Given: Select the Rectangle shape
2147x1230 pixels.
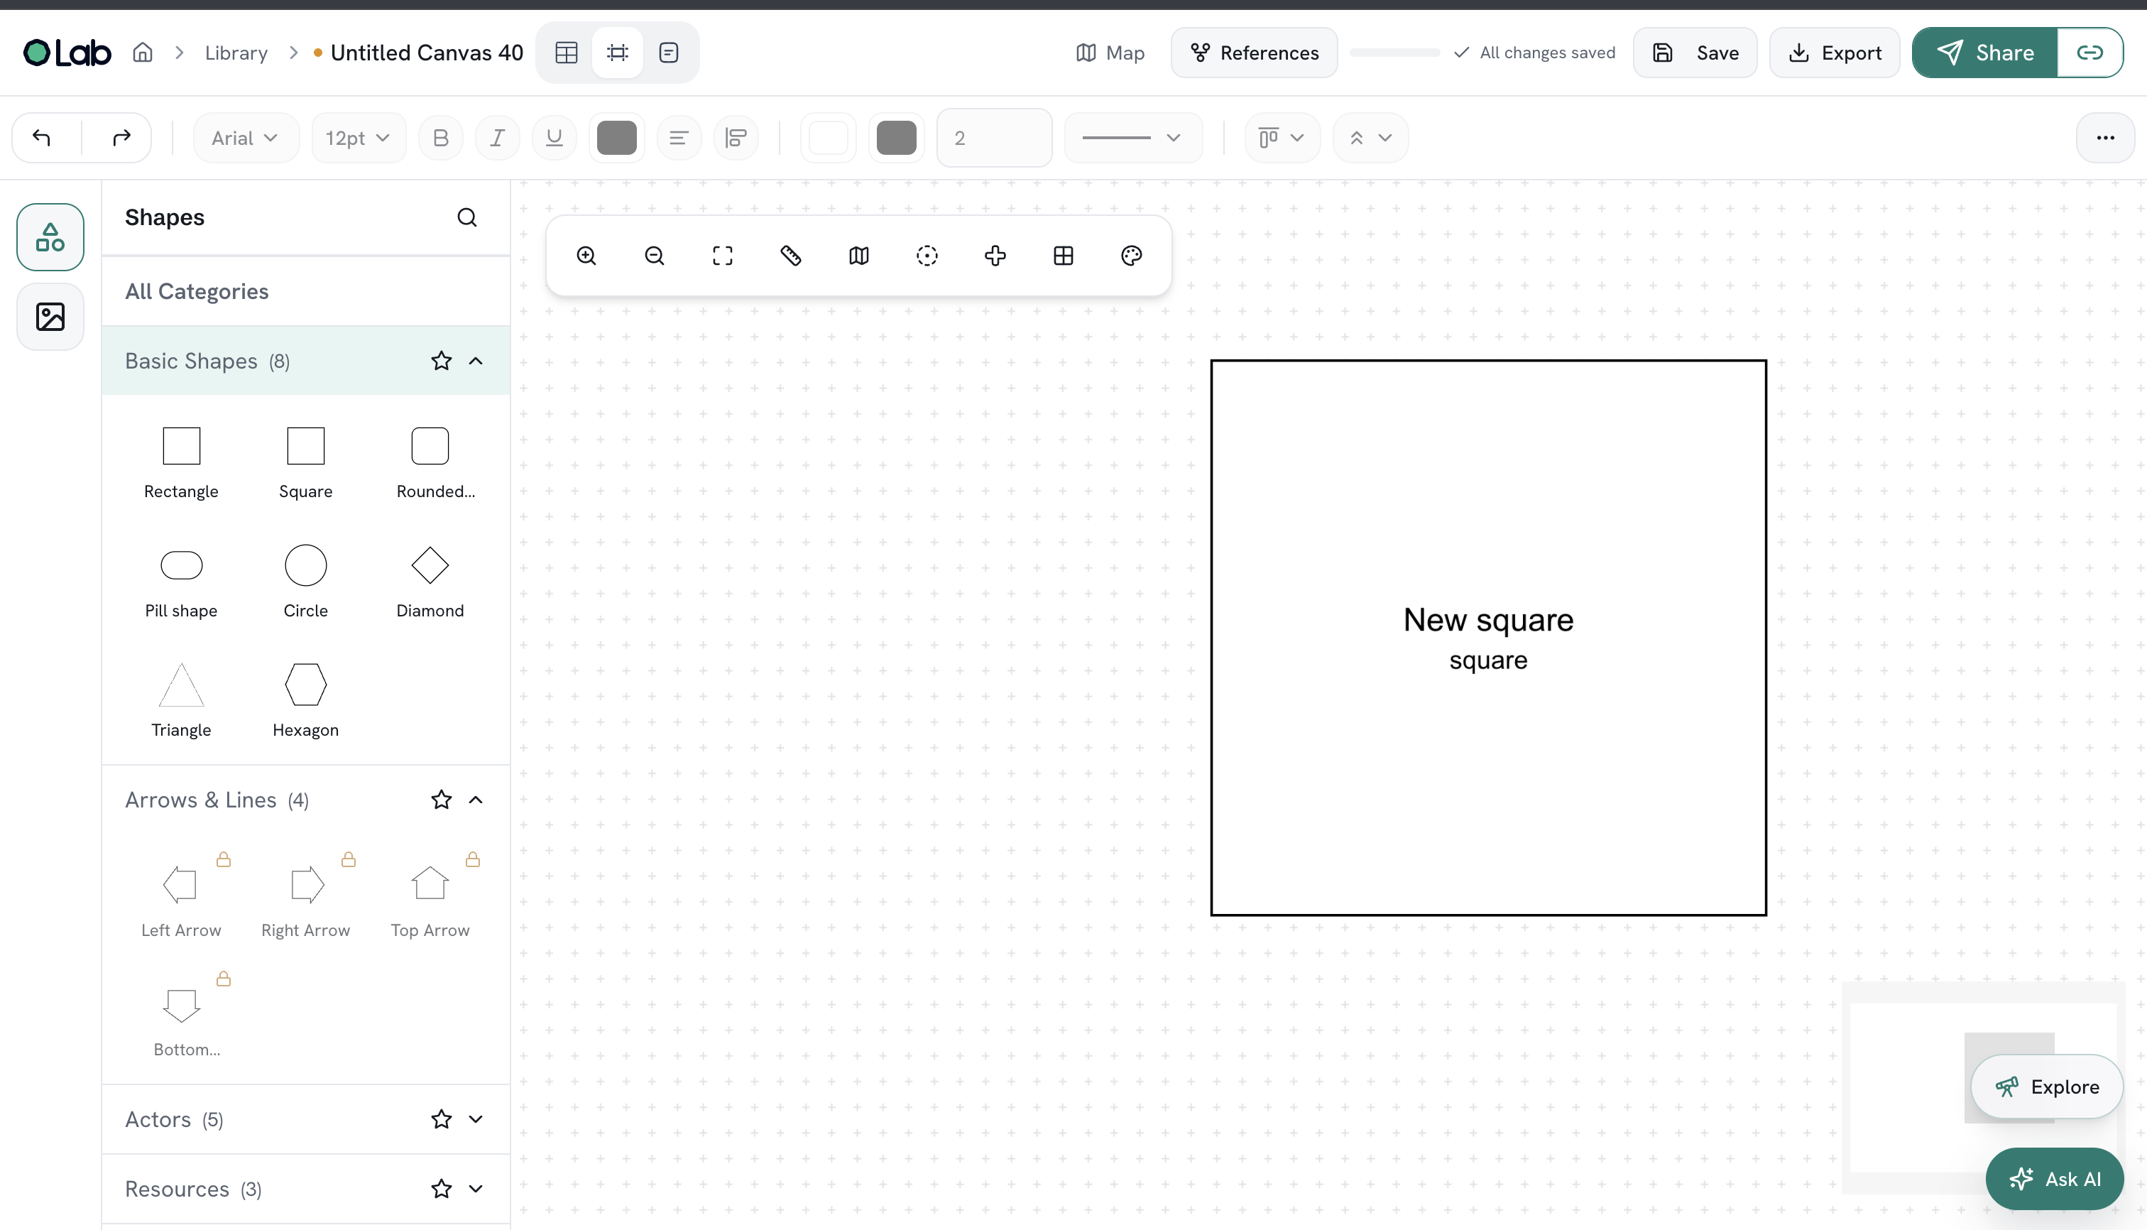Looking at the screenshot, I should [x=181, y=464].
